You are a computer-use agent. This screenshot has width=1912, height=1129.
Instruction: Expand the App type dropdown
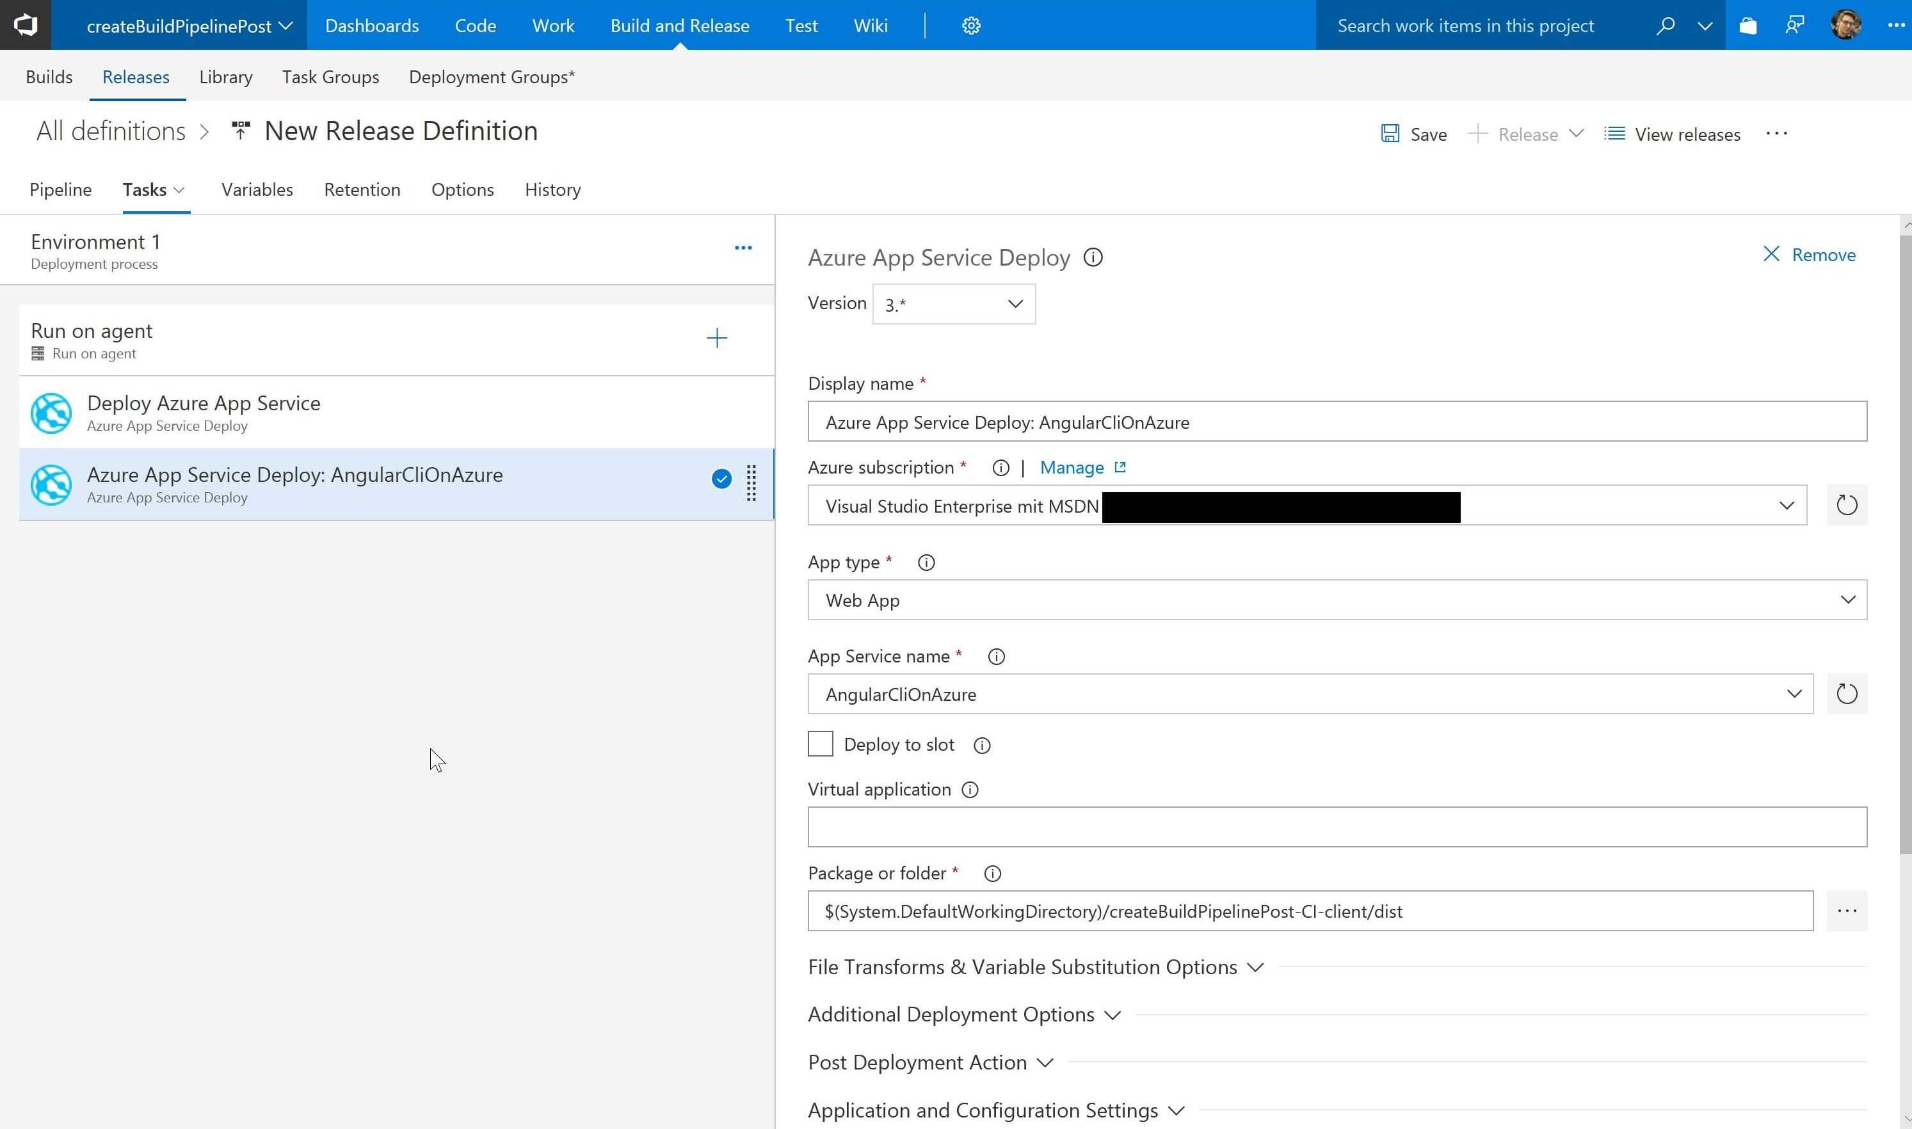click(x=1847, y=600)
